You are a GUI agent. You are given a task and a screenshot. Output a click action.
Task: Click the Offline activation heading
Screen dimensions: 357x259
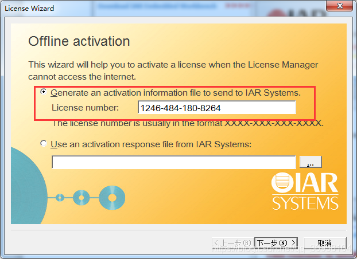79,41
